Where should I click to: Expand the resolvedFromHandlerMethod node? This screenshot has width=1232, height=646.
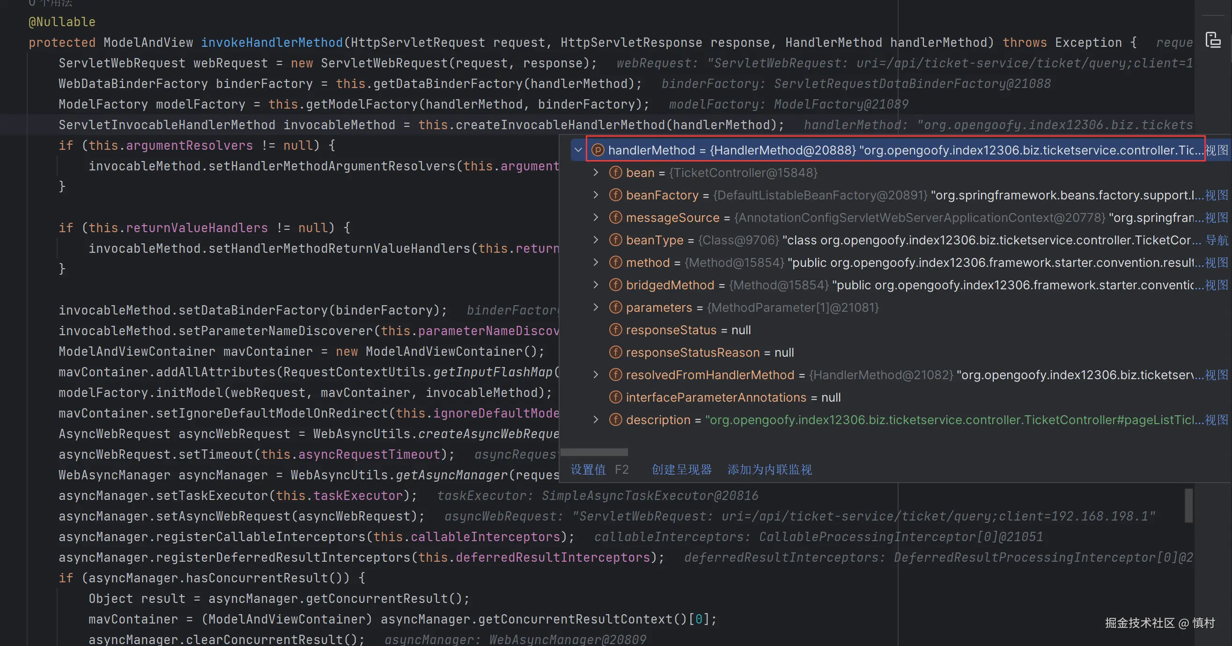[596, 375]
